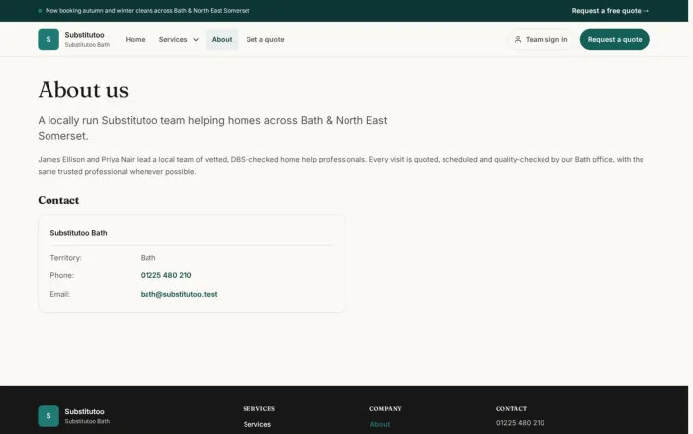Screen dimensions: 693x434
Task: Click the Contact section heading
Action: pyautogui.click(x=58, y=200)
